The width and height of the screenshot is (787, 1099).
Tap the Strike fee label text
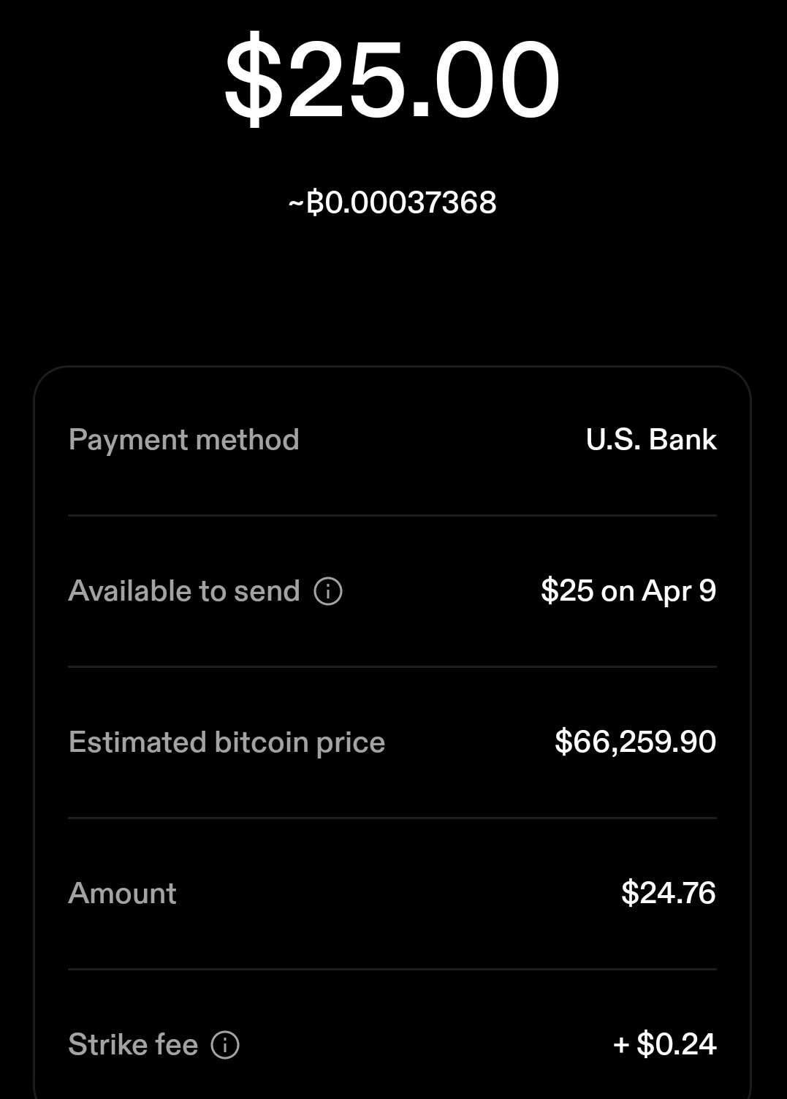coord(133,1045)
